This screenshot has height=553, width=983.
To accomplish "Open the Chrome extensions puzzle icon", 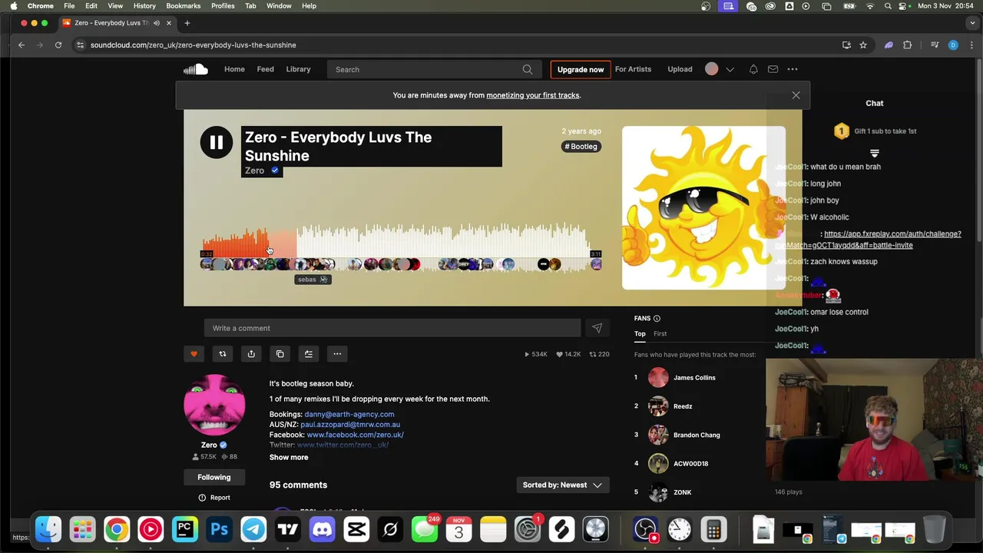I will click(907, 45).
